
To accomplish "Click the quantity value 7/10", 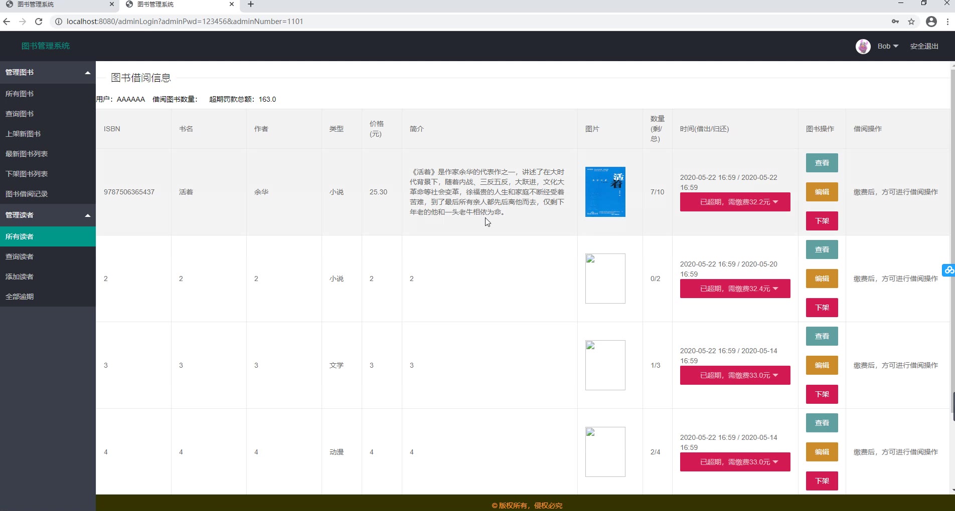I will pyautogui.click(x=657, y=192).
